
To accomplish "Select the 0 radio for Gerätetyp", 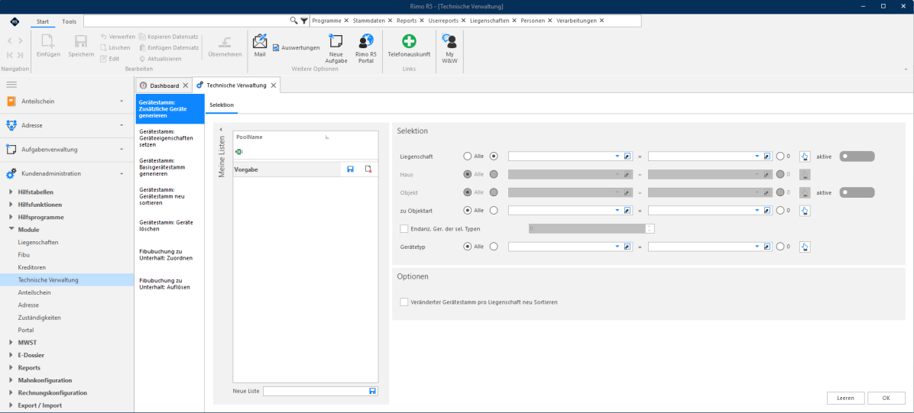I will 780,247.
